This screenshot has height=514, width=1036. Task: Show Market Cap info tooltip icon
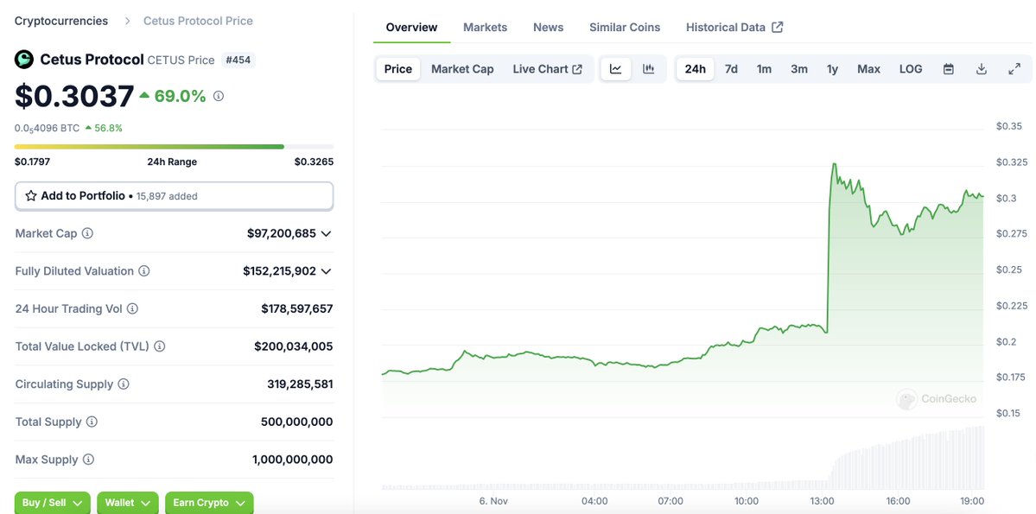click(87, 233)
